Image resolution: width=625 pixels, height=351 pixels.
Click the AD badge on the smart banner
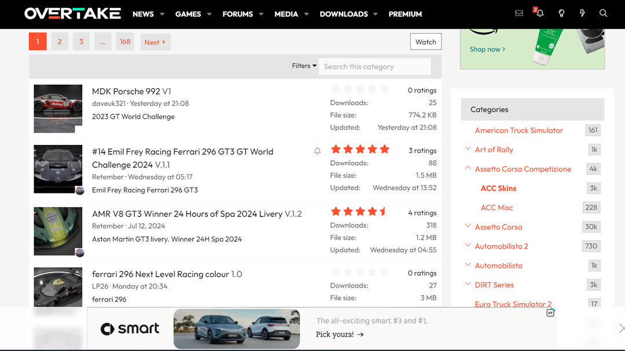coord(550,312)
